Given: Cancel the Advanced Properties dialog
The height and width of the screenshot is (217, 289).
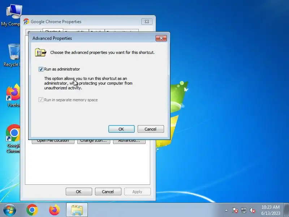Looking at the screenshot, I should click(x=151, y=129).
